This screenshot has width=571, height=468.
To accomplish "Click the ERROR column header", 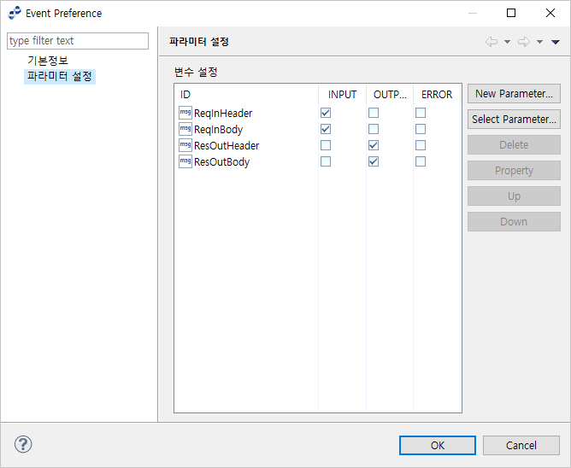I will click(x=437, y=95).
